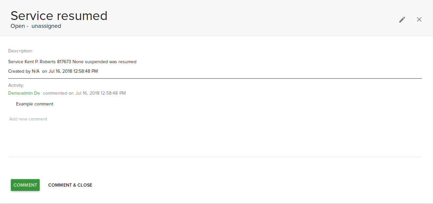Click the service number 817673
Screen dimensions: 433x204
click(x=64, y=62)
